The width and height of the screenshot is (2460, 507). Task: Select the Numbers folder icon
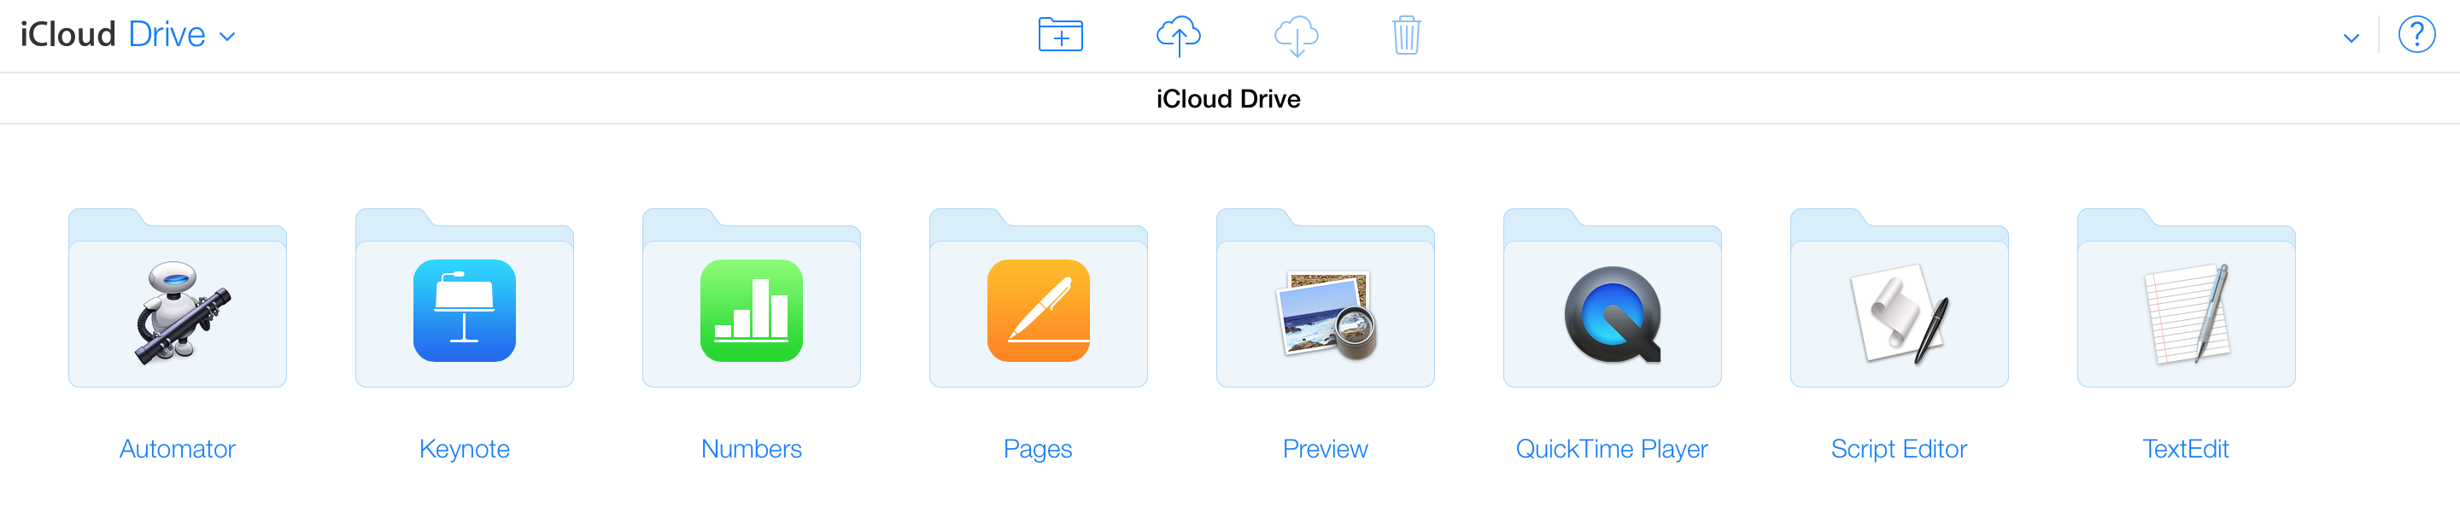(752, 300)
